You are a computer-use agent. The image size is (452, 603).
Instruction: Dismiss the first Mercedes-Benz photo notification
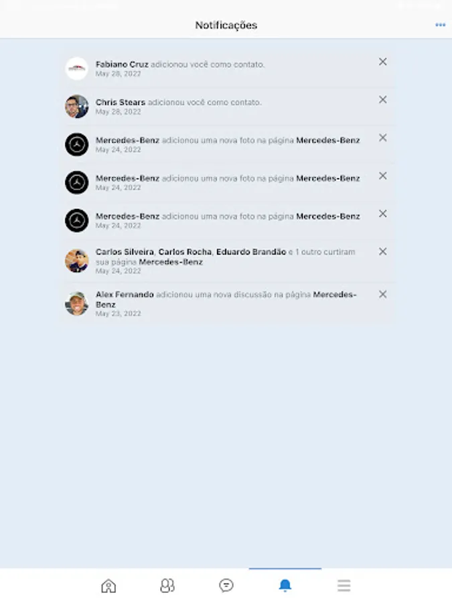[x=382, y=137]
